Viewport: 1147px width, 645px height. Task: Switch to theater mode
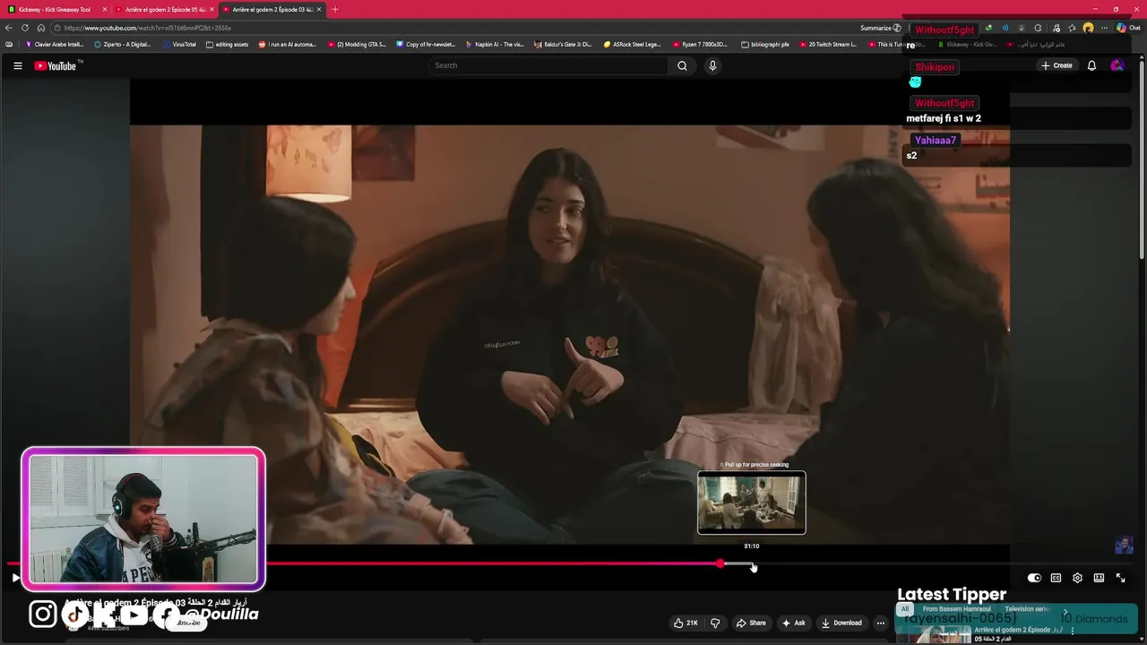point(1099,578)
